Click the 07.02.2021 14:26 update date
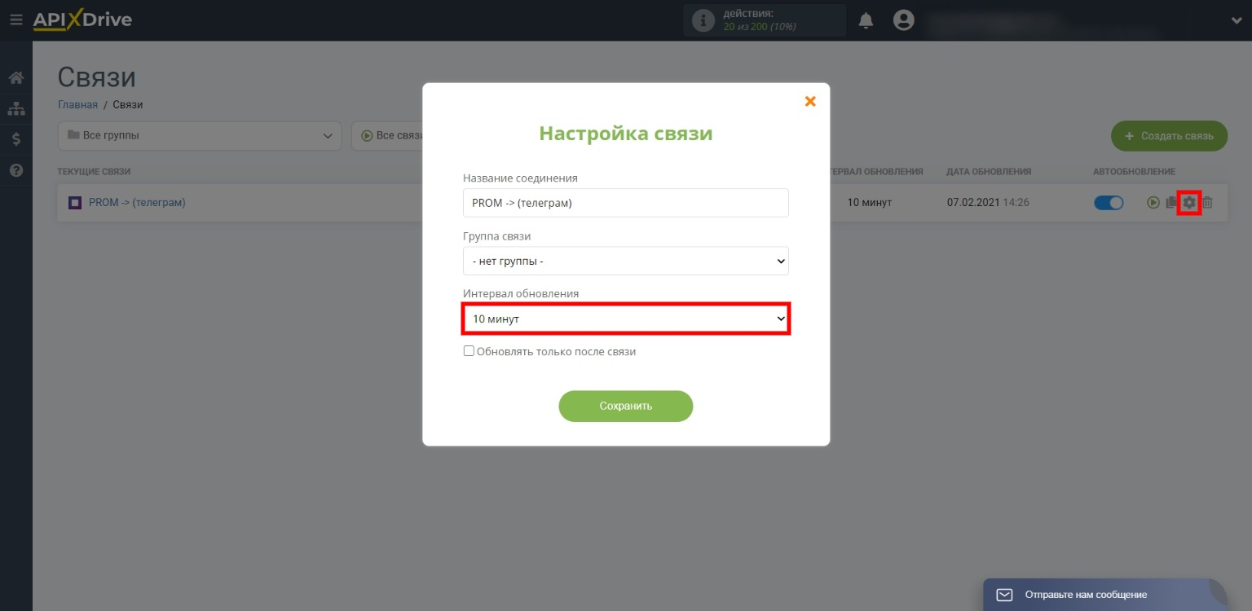The width and height of the screenshot is (1252, 611). pyautogui.click(x=988, y=202)
